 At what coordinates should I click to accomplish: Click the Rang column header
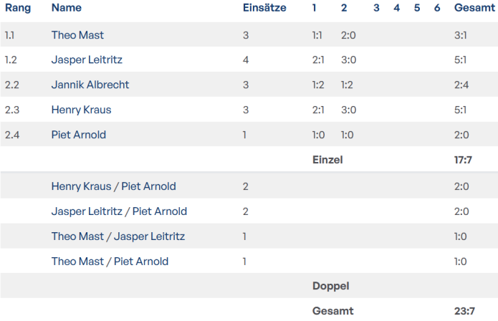[x=16, y=8]
